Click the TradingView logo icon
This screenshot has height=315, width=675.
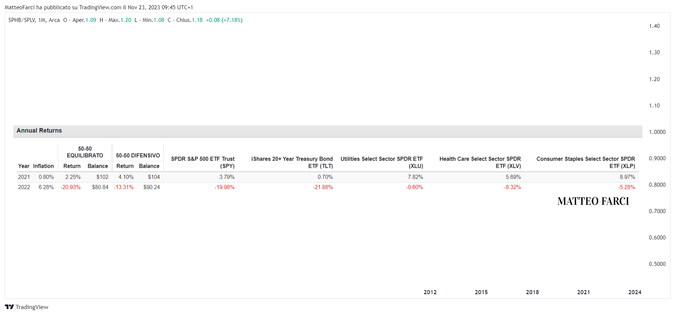coord(9,307)
